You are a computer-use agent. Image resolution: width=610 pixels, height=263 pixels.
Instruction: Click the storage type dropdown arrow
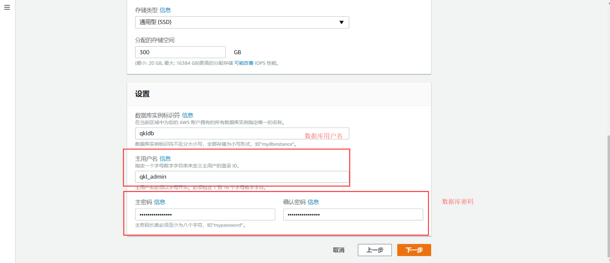[341, 22]
